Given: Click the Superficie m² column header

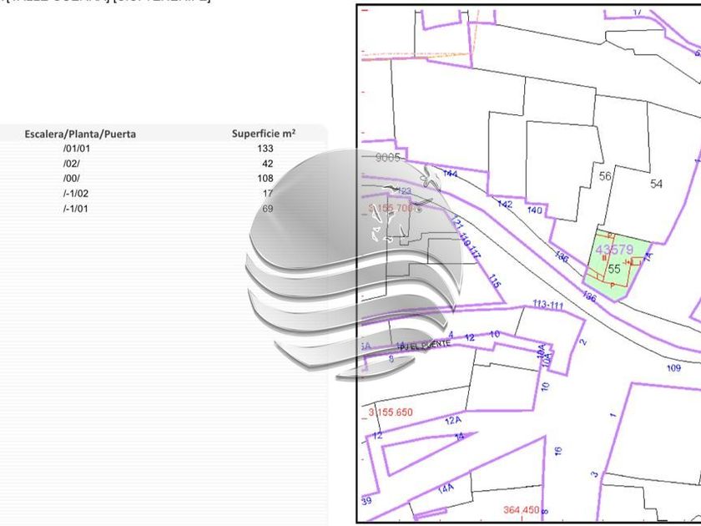Looking at the screenshot, I should point(264,134).
